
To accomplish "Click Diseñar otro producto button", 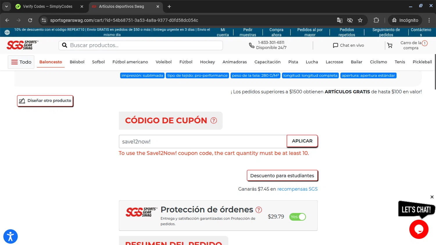I will pyautogui.click(x=45, y=101).
